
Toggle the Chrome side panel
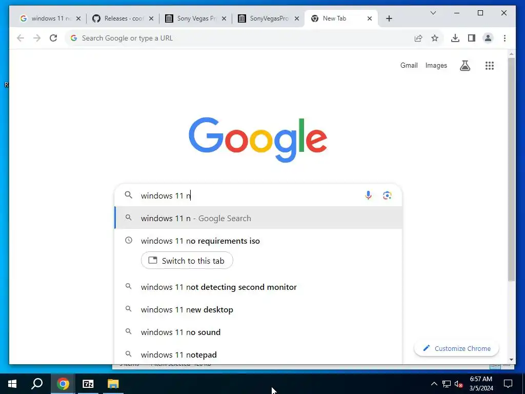pos(472,38)
